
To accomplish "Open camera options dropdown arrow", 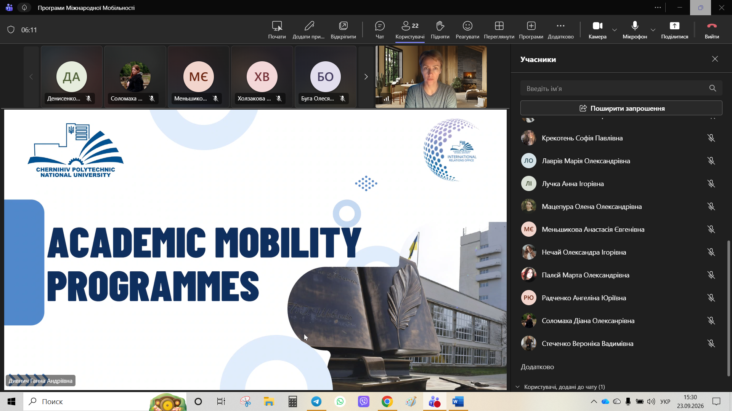I will [x=614, y=30].
